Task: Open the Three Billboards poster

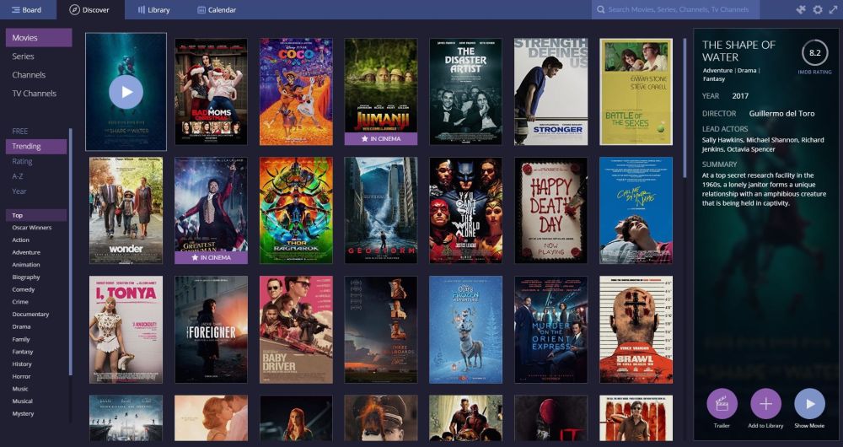Action: [381, 330]
